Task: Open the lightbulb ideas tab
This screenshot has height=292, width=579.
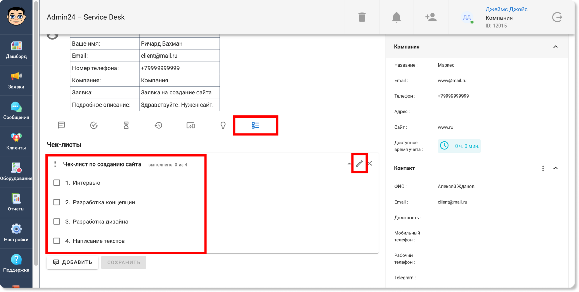Action: click(223, 125)
